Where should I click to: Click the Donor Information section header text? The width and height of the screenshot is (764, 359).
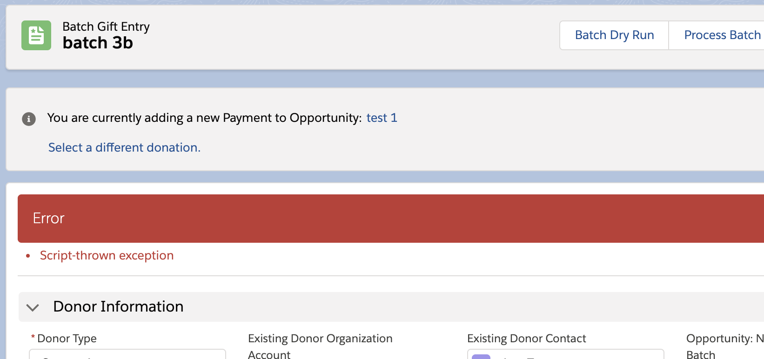point(118,306)
